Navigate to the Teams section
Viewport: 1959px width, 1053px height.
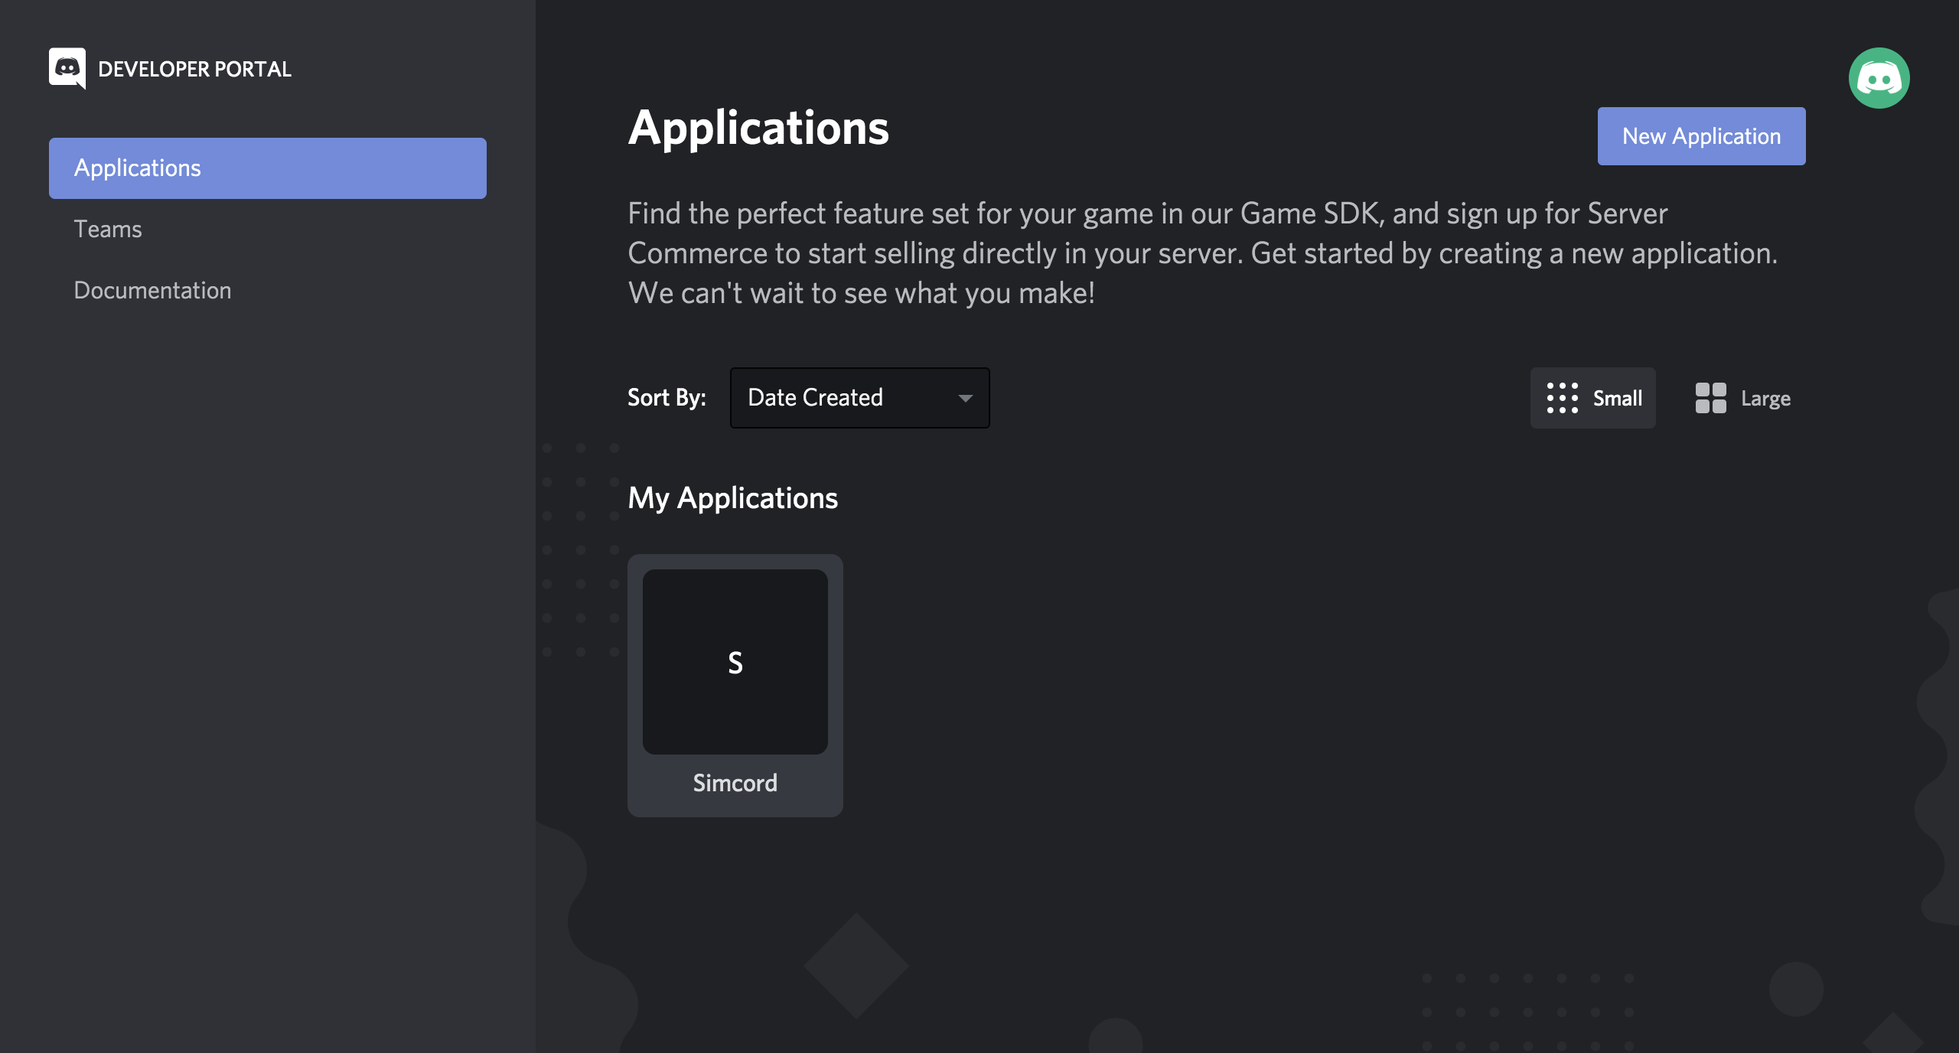(x=108, y=228)
